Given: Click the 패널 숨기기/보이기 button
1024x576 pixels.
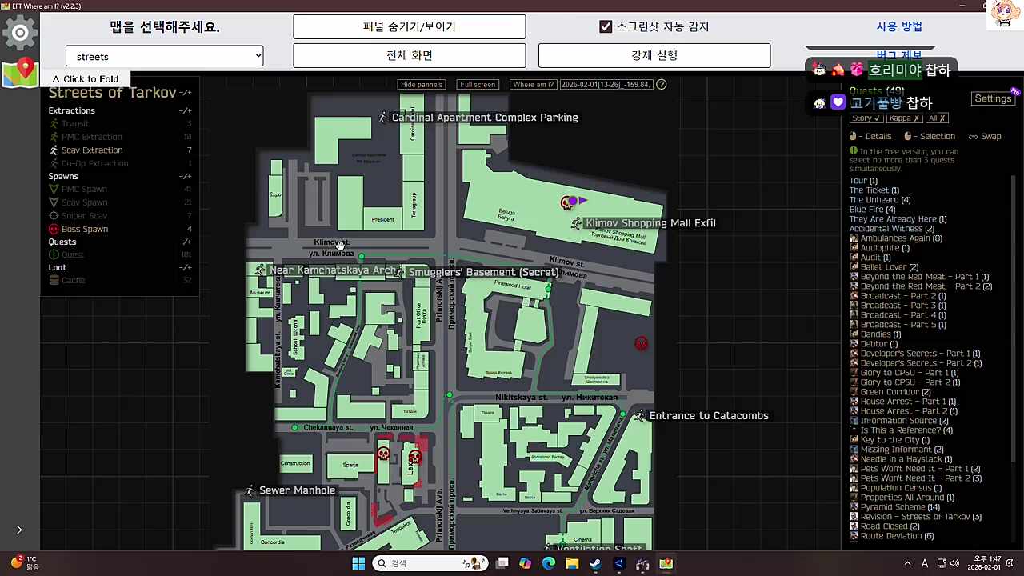Looking at the screenshot, I should coord(410,26).
